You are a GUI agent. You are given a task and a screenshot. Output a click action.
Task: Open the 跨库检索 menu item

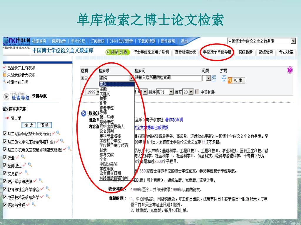(58, 41)
